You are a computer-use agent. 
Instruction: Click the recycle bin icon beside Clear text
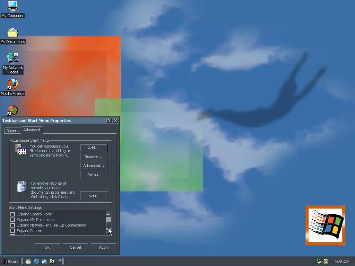coord(21,186)
